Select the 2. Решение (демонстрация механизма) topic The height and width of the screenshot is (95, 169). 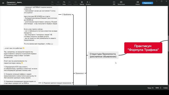click(57, 83)
